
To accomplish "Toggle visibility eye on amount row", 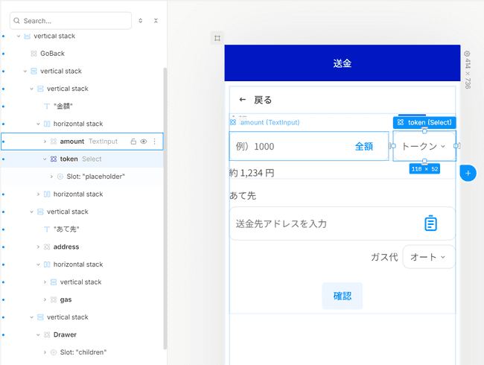I will 144,142.
